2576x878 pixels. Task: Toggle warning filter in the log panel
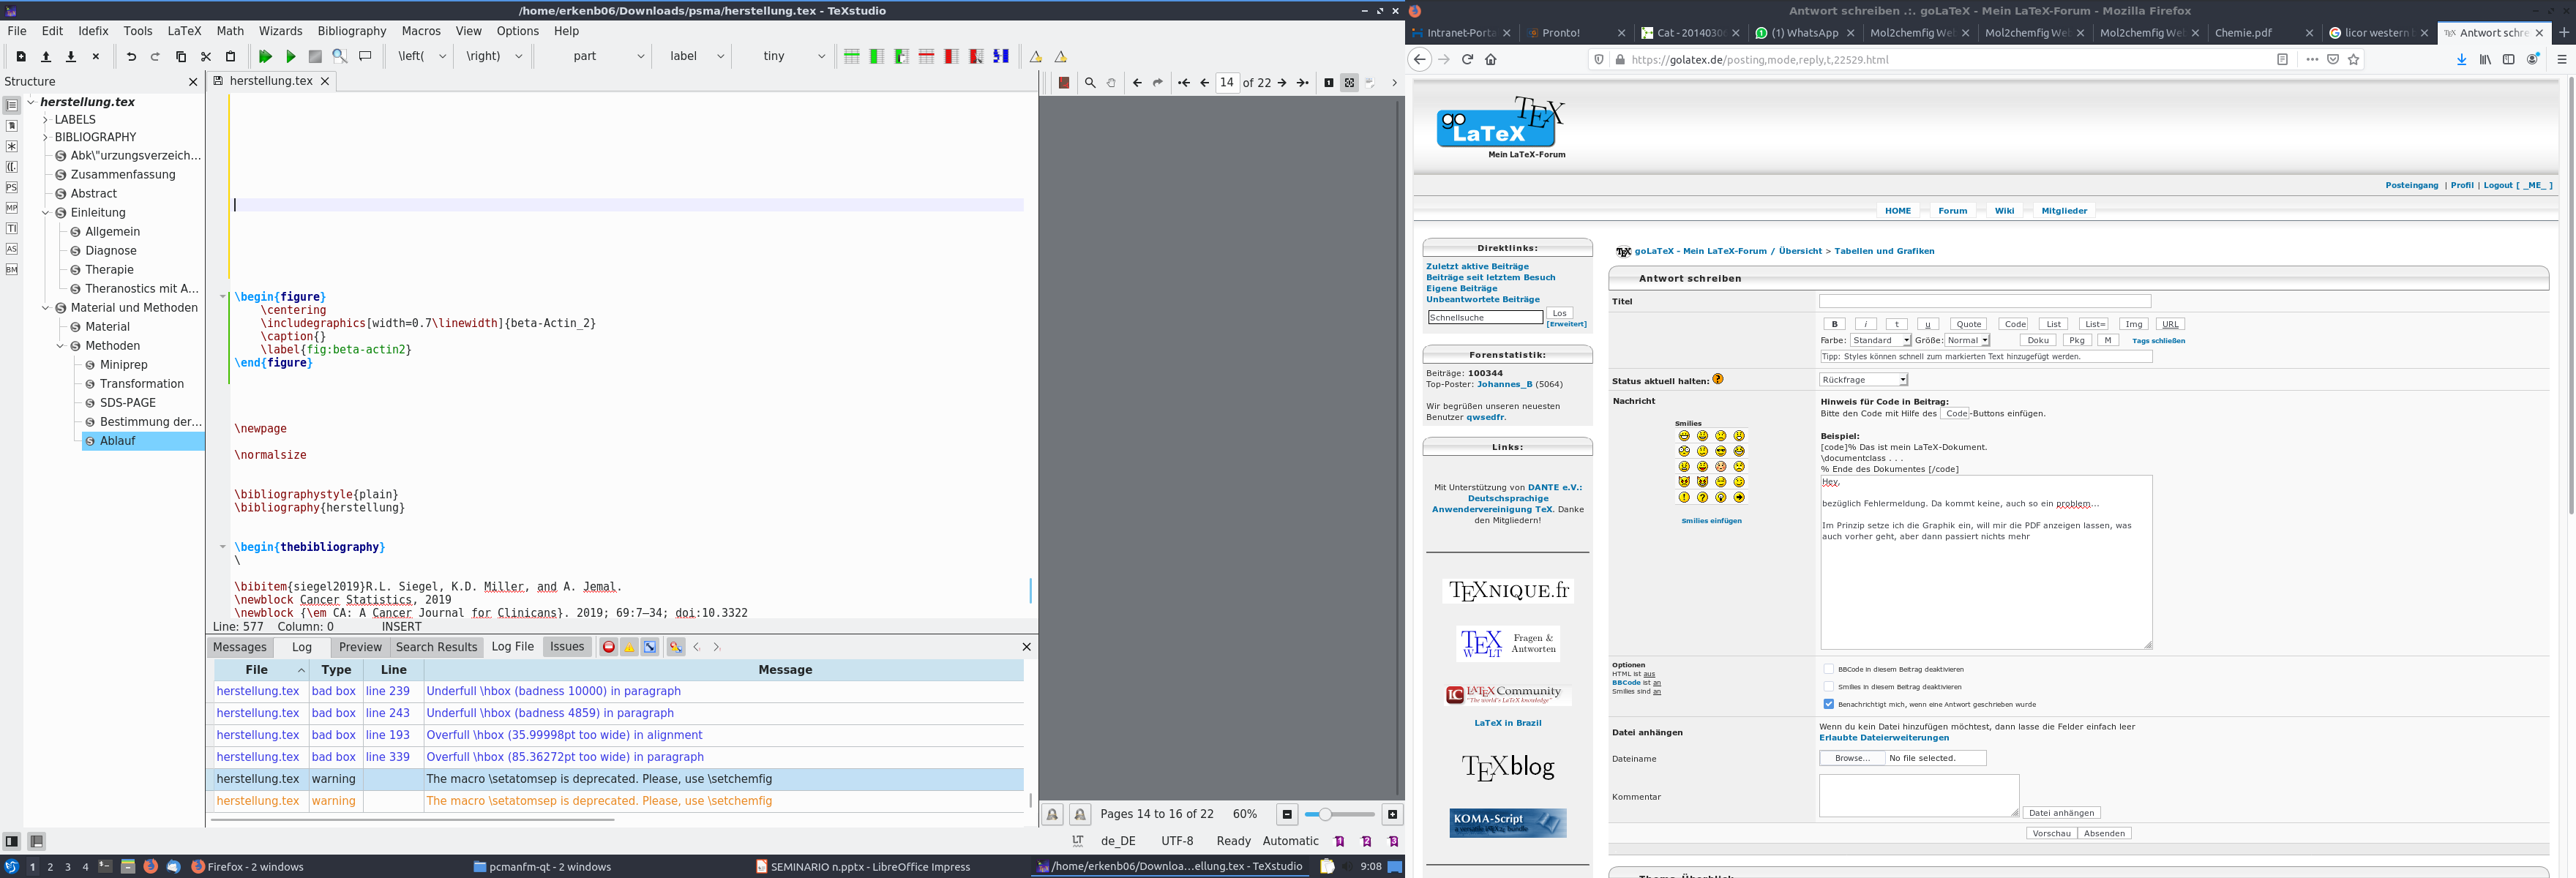pos(629,647)
